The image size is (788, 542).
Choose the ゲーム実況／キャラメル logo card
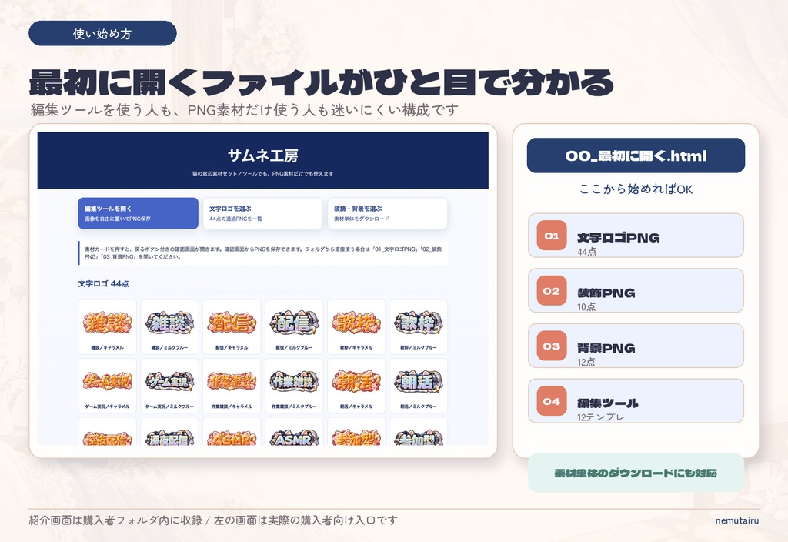pos(108,386)
